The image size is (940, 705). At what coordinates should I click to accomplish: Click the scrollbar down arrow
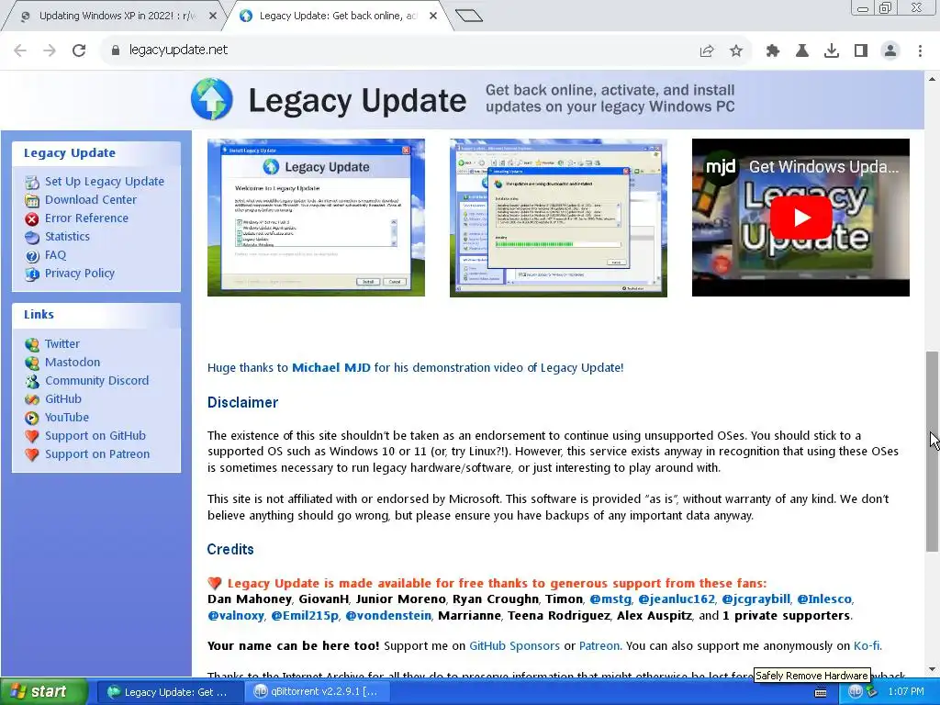click(932, 669)
